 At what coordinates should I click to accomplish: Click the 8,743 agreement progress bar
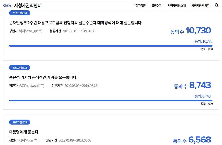coord(111,100)
